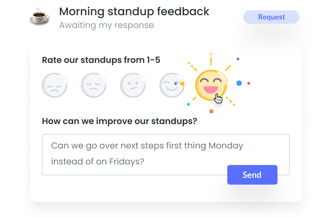Choose the glowing happy sun face

211,85
